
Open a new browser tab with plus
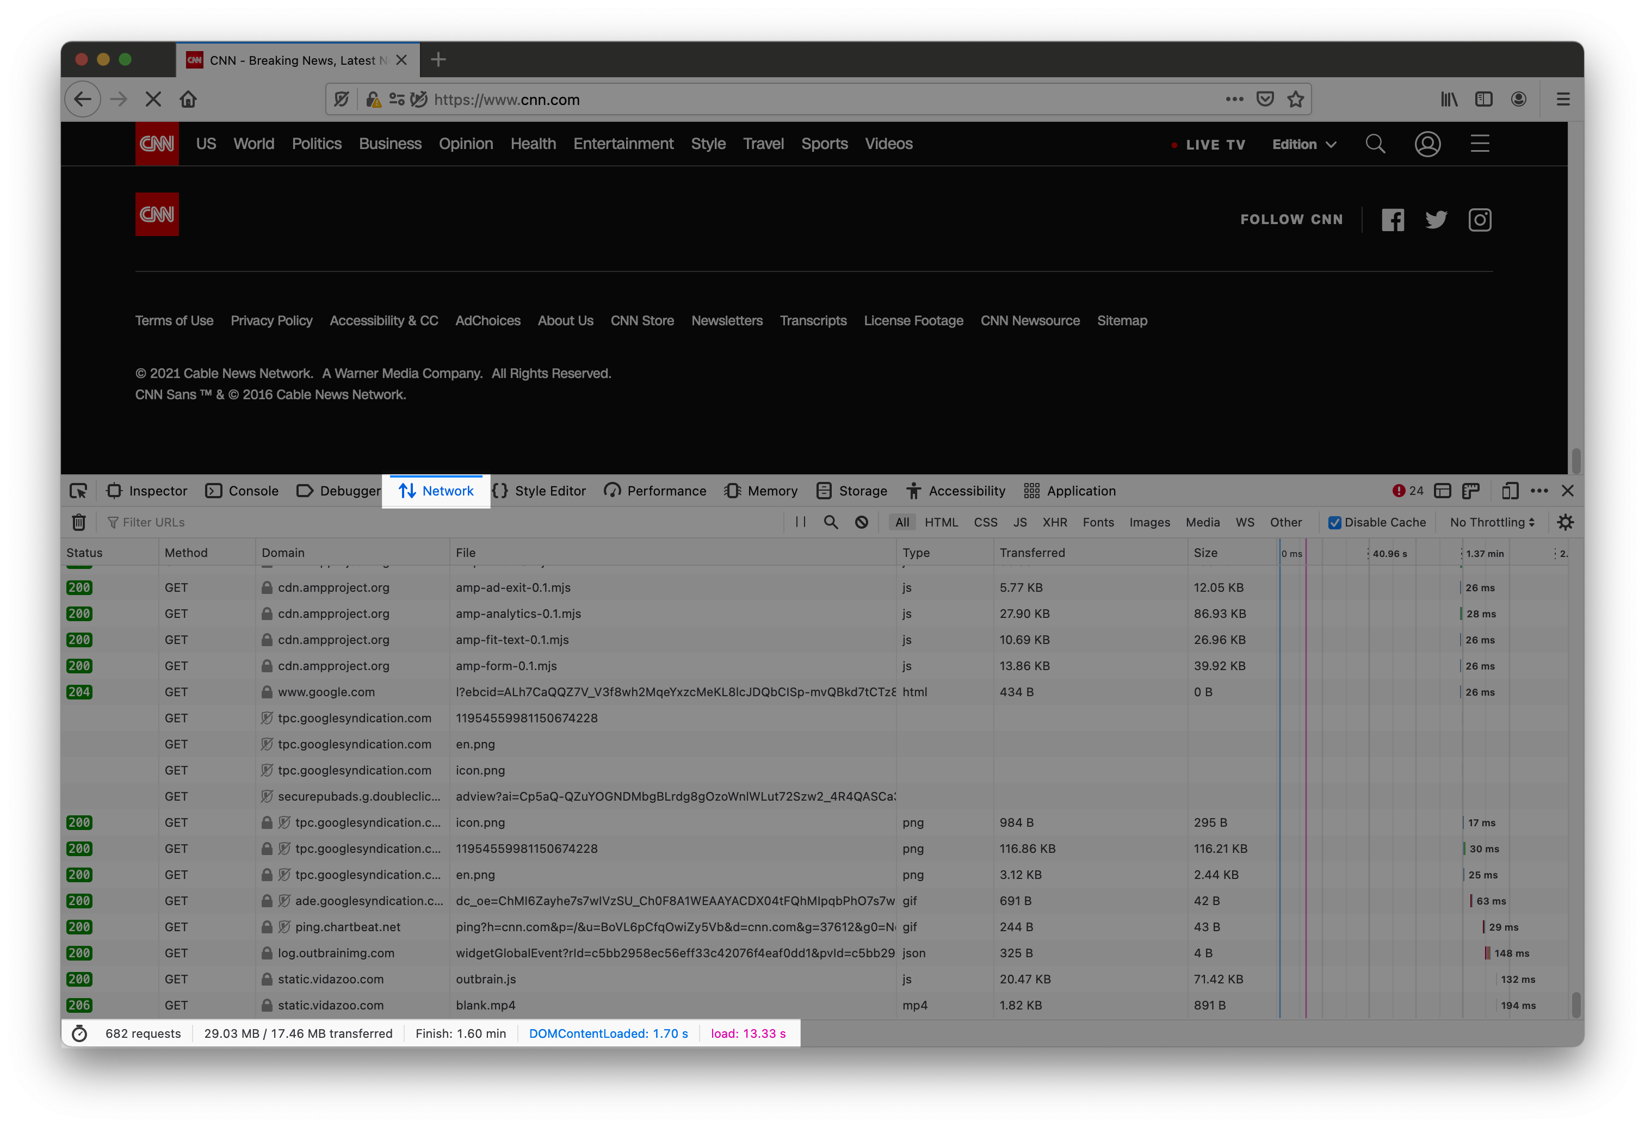point(438,60)
